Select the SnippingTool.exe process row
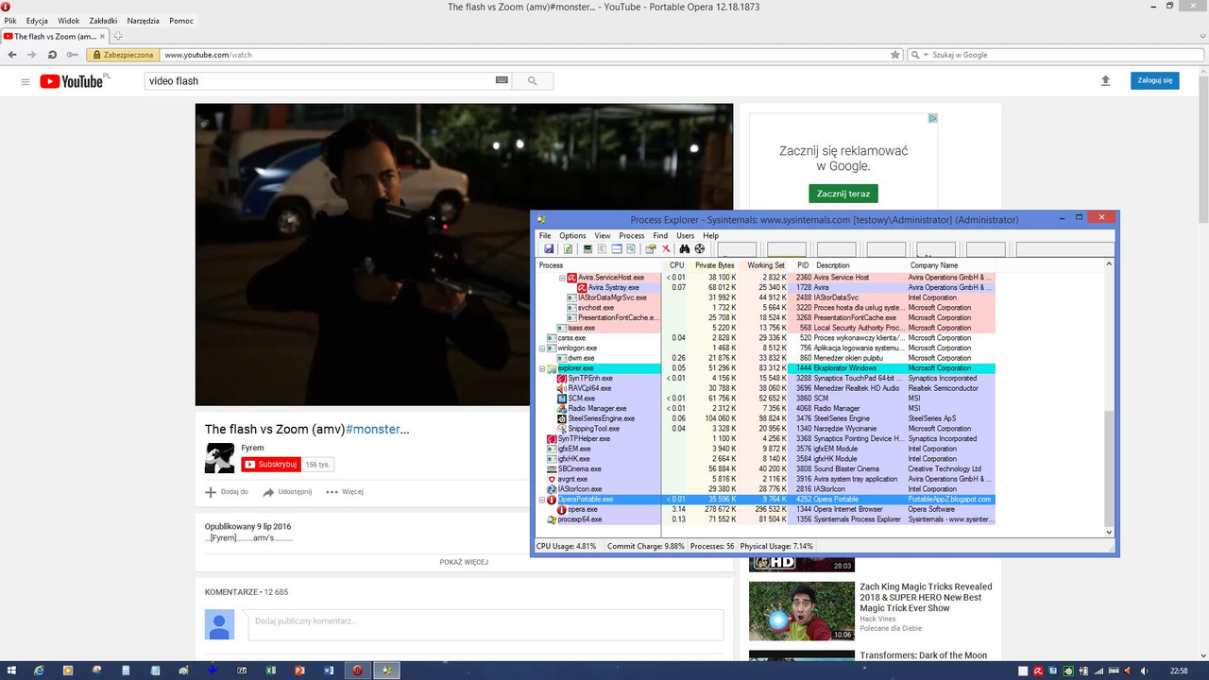 [766, 429]
